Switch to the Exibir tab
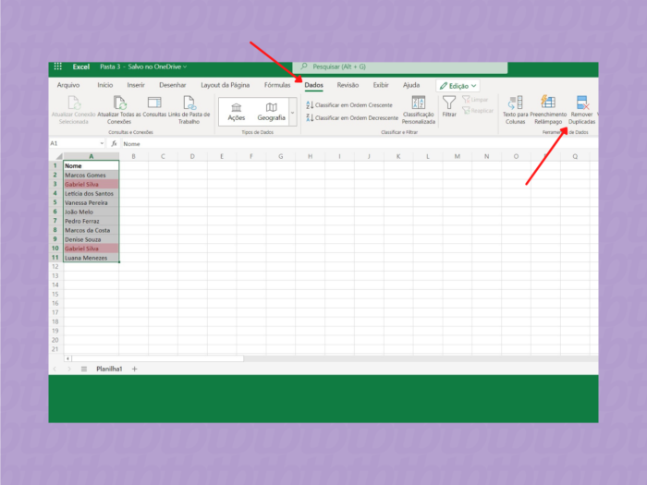This screenshot has width=647, height=485. tap(381, 85)
